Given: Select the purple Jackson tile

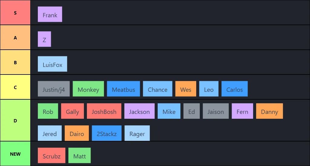Looking at the screenshot, I should 139,111.
